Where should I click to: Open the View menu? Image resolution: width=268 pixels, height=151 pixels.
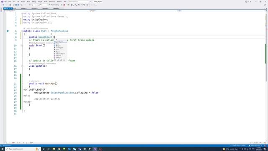[x=14, y=2]
